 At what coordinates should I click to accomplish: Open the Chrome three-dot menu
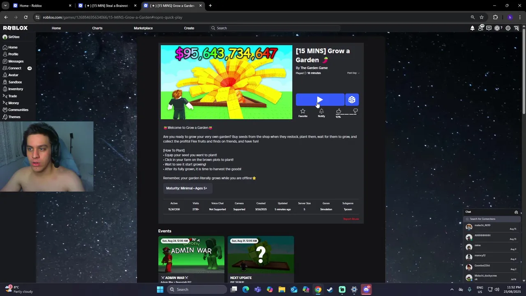pyautogui.click(x=519, y=17)
